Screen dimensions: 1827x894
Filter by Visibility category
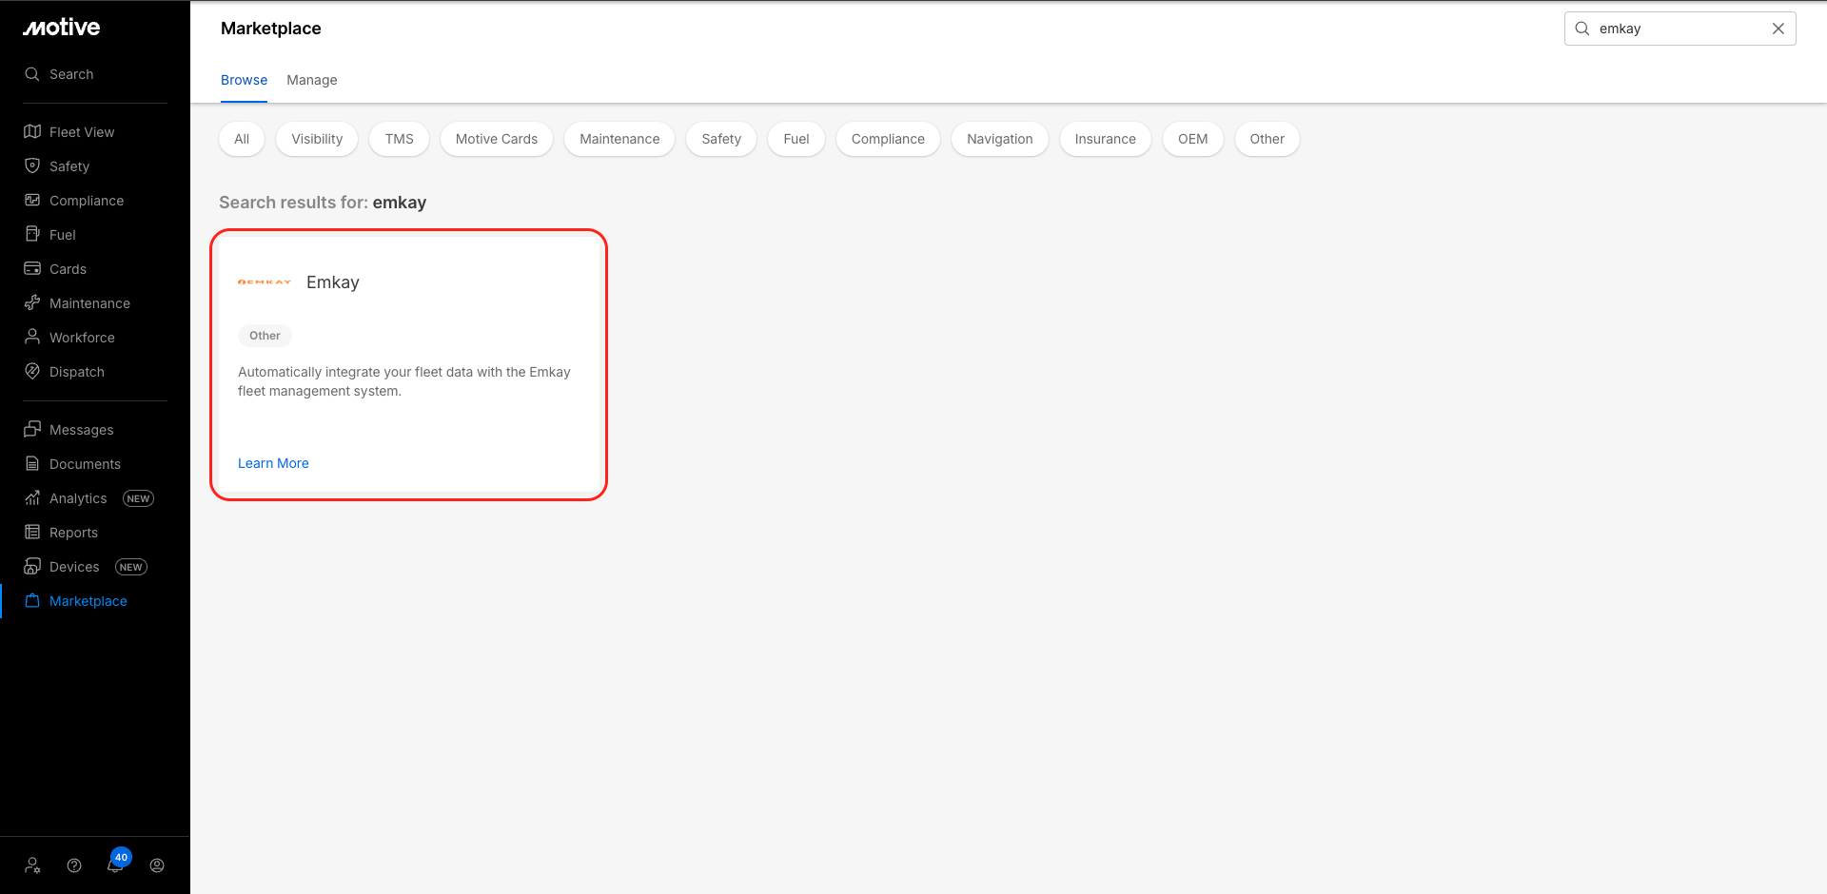coord(317,139)
